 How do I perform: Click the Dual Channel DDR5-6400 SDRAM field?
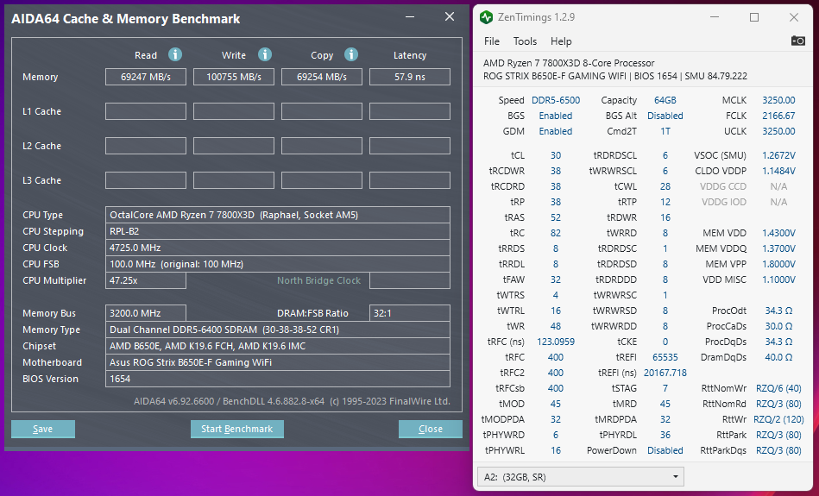pos(277,330)
